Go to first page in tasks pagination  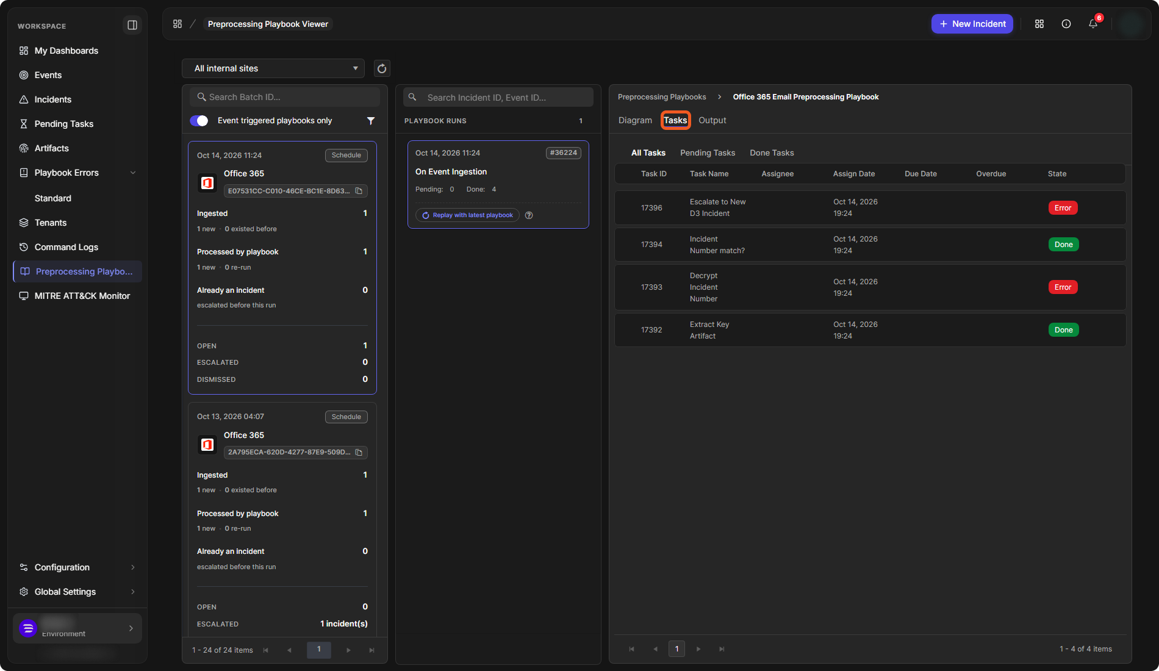tap(631, 649)
